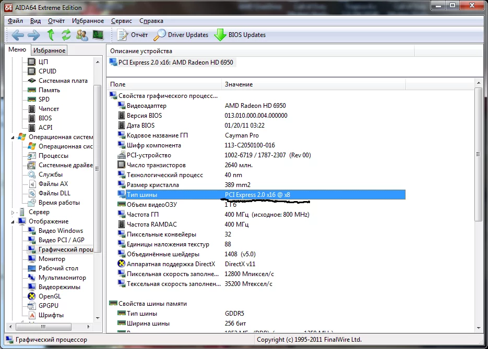Select Шрифты tree item
The height and width of the screenshot is (349, 488).
pyautogui.click(x=46, y=315)
